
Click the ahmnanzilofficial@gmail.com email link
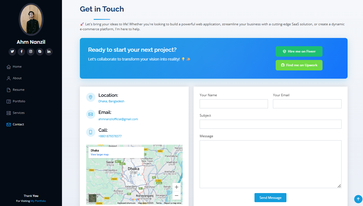tap(118, 119)
